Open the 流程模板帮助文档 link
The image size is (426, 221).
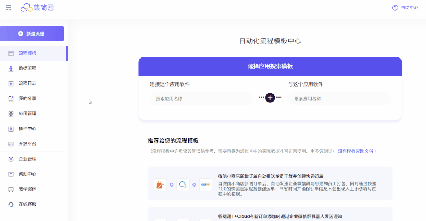click(355, 151)
